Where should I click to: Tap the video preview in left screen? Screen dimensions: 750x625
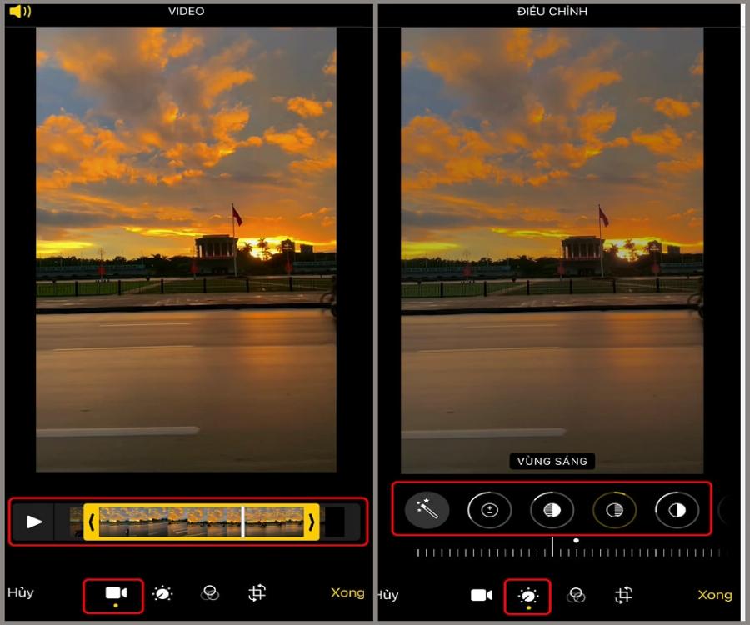tap(186, 249)
